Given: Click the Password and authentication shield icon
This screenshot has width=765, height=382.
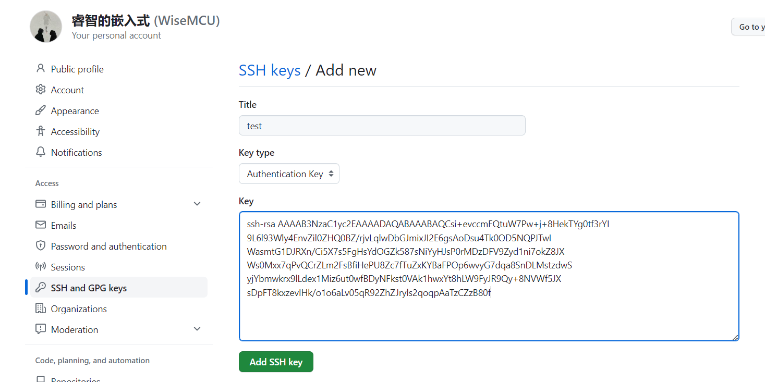Looking at the screenshot, I should tap(40, 246).
